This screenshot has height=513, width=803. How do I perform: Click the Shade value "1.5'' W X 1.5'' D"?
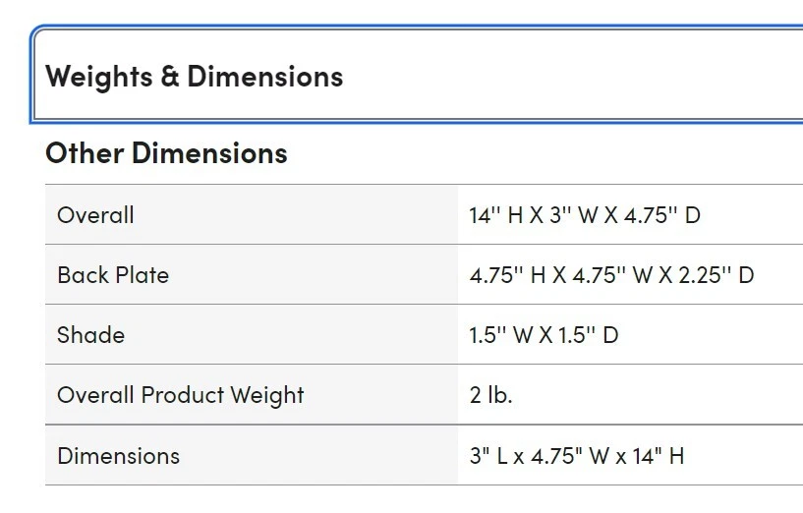pyautogui.click(x=544, y=335)
